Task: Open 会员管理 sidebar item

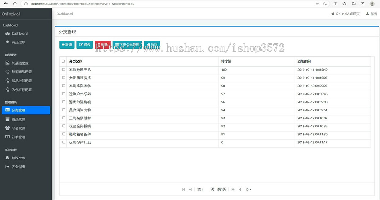Action: [26, 128]
